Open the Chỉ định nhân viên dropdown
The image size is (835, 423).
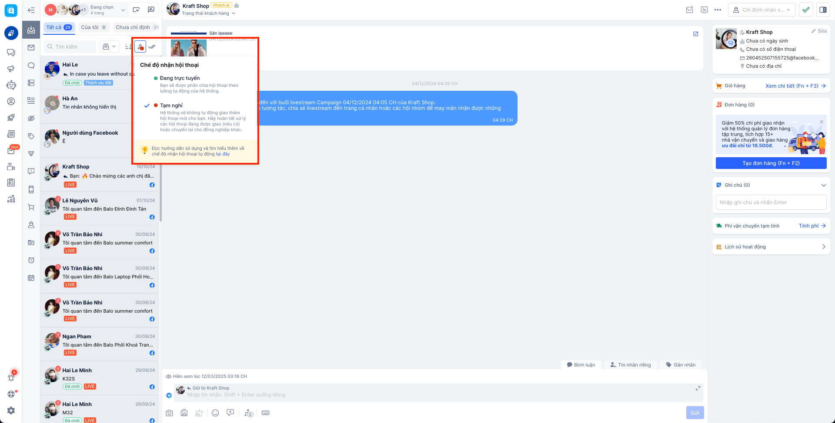pos(762,10)
